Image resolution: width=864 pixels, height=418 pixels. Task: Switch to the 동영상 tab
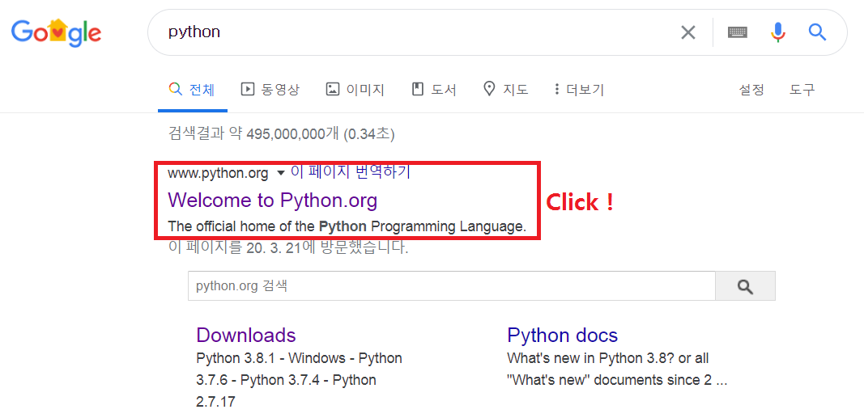coord(270,90)
